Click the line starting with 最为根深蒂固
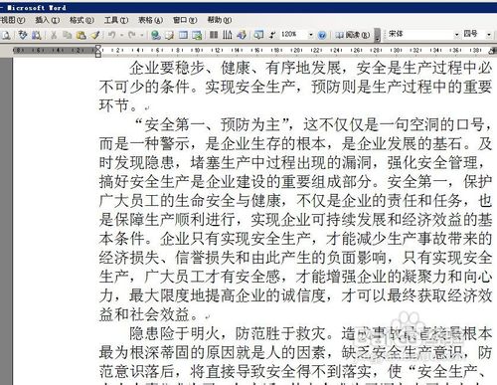 click(x=295, y=352)
